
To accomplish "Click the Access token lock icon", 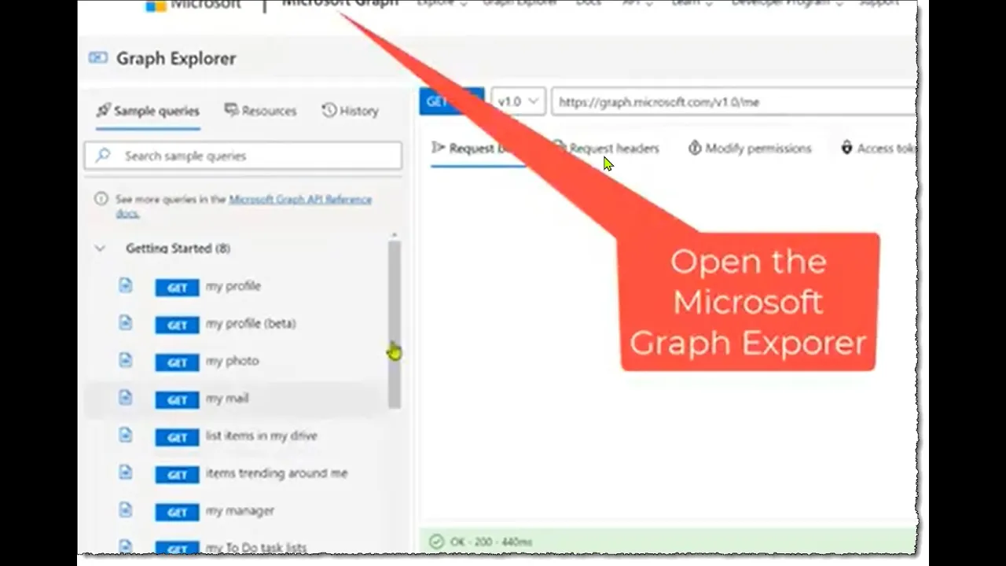I will click(846, 148).
